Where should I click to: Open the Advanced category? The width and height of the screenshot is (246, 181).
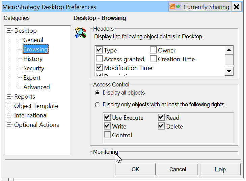click(36, 87)
